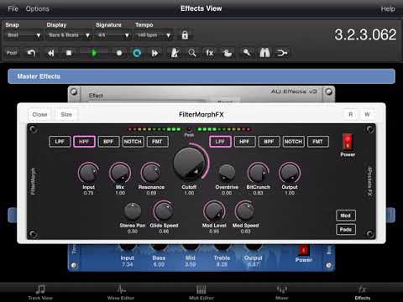Click the Glide Speed knob
The height and width of the screenshot is (302, 403).
[x=164, y=211]
